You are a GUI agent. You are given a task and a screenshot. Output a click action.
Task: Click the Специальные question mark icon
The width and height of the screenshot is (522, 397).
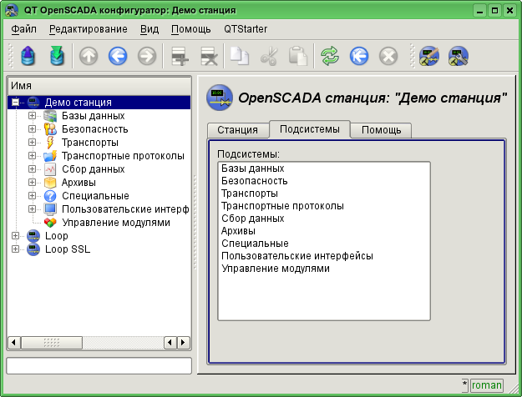pyautogui.click(x=50, y=196)
